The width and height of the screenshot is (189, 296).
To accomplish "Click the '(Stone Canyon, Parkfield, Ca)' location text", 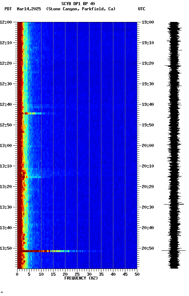I will pyautogui.click(x=81, y=9).
